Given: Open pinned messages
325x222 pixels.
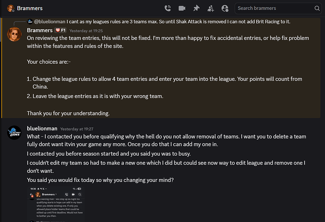Looking at the screenshot, I should tap(196, 8).
